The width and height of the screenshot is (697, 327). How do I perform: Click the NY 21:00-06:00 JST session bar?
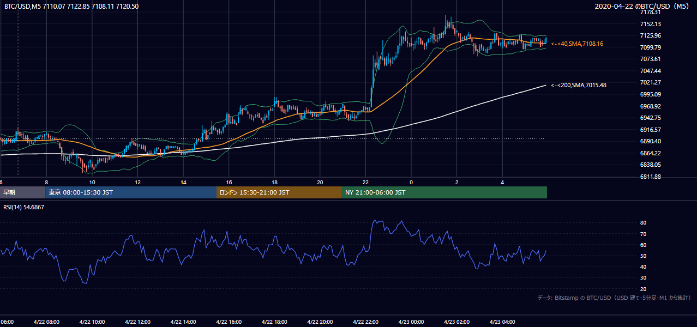pyautogui.click(x=444, y=192)
